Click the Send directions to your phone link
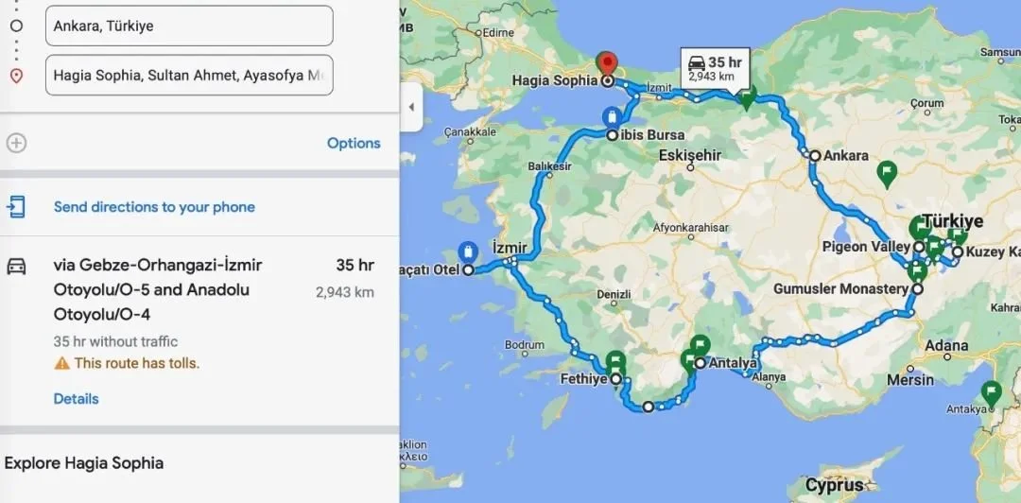Image resolution: width=1021 pixels, height=503 pixels. click(154, 207)
